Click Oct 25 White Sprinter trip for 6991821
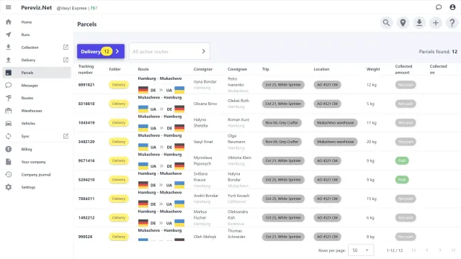The image size is (461, 259). pyautogui.click(x=283, y=85)
